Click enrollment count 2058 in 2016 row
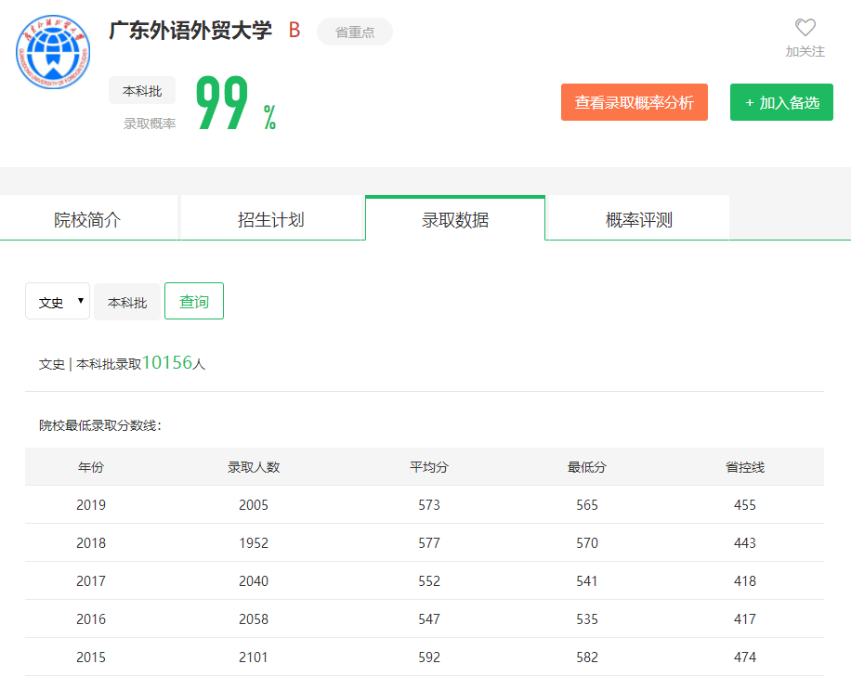Screen dimensions: 851x690 click(x=254, y=618)
